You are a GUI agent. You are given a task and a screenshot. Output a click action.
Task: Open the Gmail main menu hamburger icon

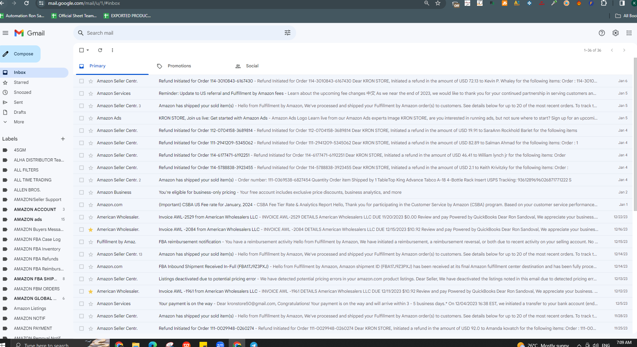(x=5, y=33)
